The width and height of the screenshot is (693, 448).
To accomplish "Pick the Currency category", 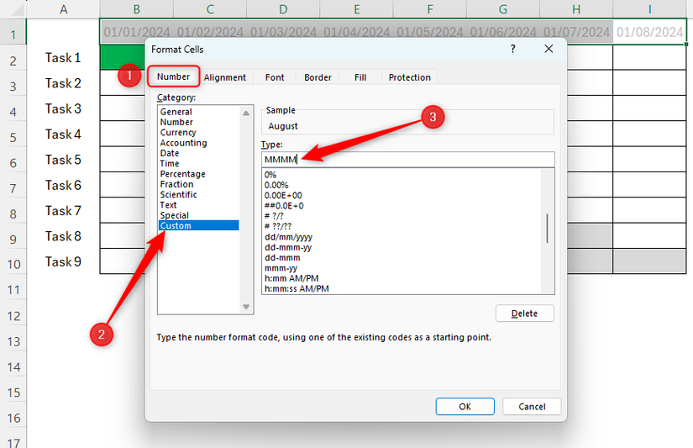I will tap(178, 132).
